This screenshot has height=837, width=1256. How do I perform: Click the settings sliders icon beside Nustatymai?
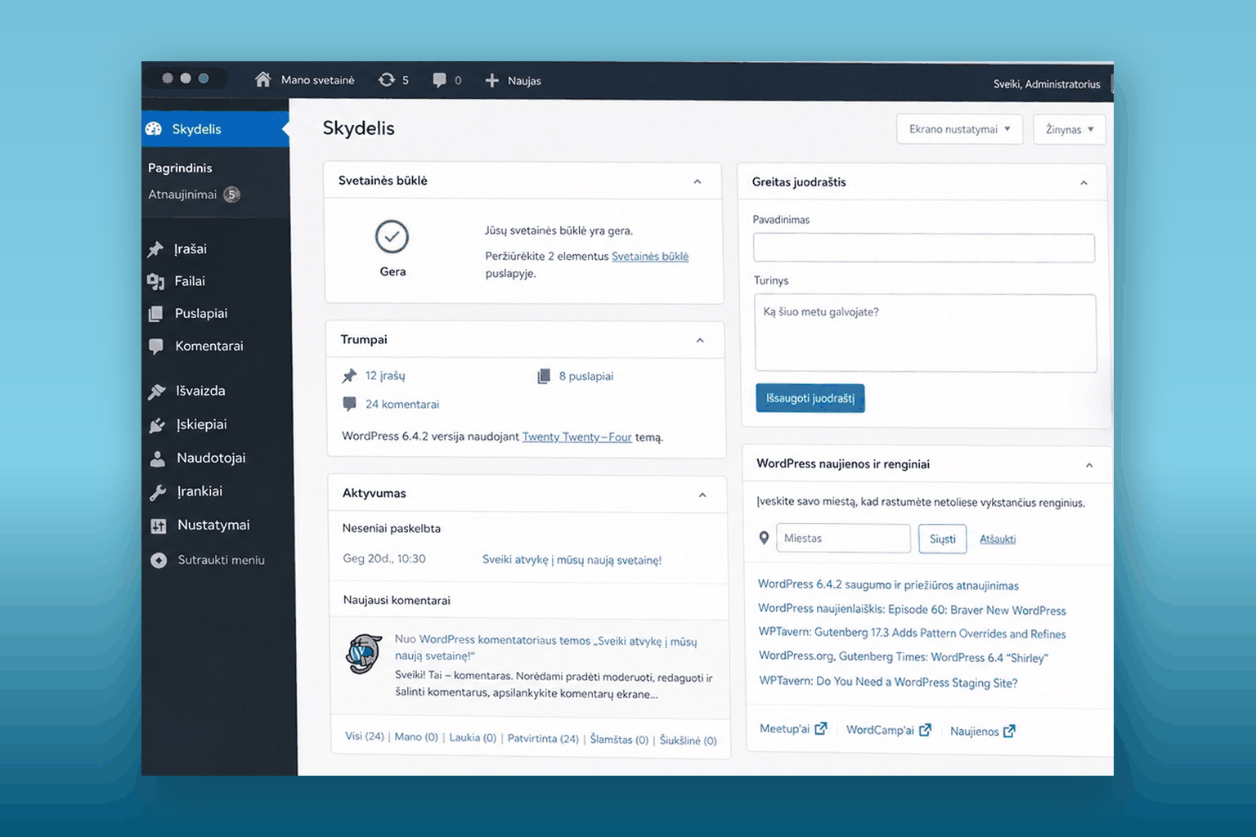(x=159, y=526)
